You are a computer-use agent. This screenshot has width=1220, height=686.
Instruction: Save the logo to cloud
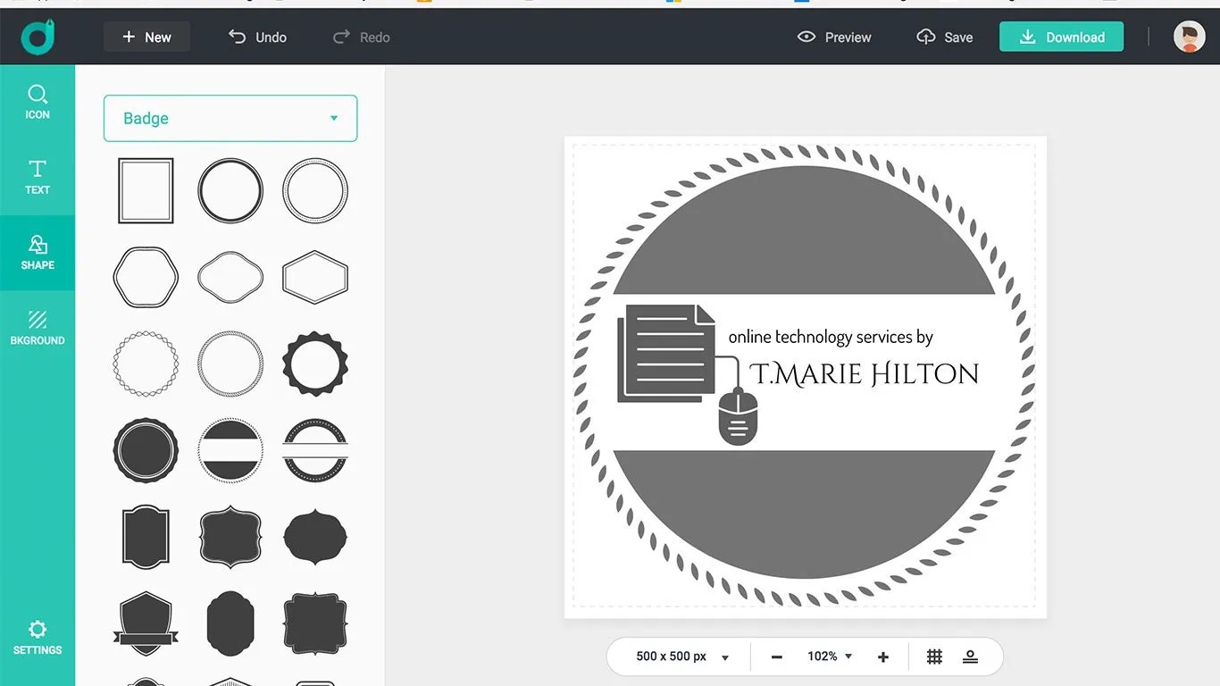945,37
